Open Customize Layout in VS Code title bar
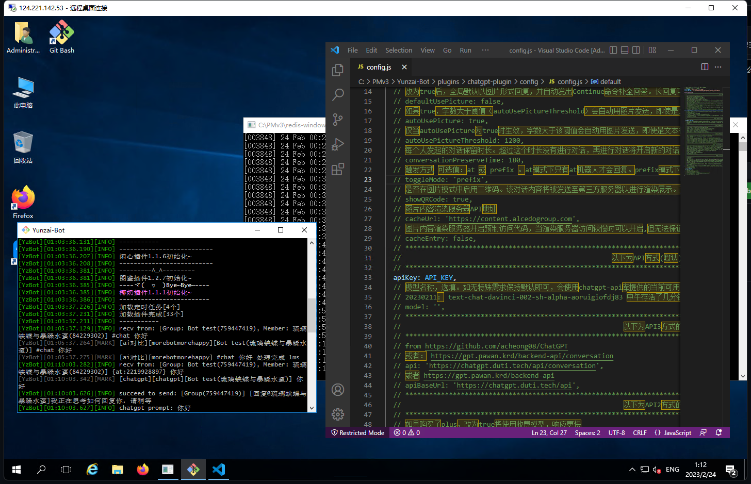 coord(652,50)
